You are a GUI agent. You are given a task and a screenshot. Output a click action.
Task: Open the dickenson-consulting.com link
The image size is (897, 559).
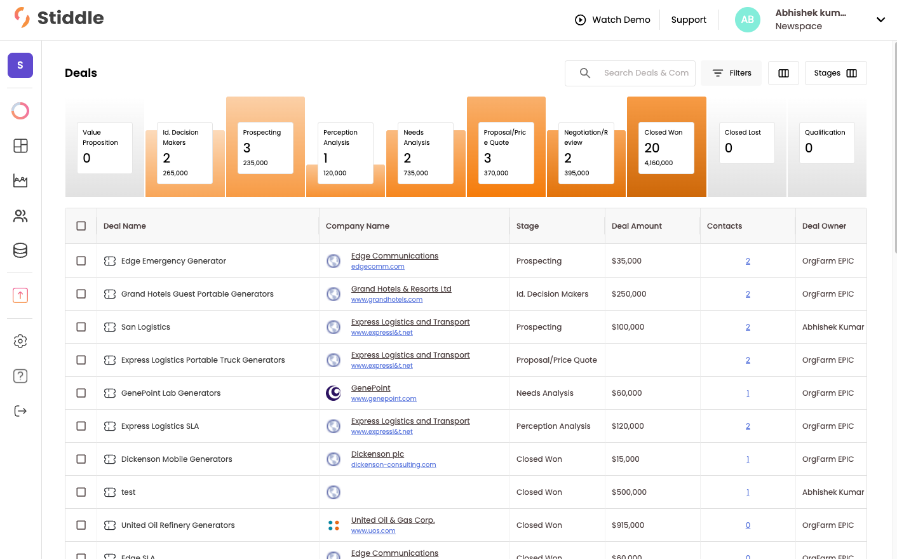click(393, 465)
